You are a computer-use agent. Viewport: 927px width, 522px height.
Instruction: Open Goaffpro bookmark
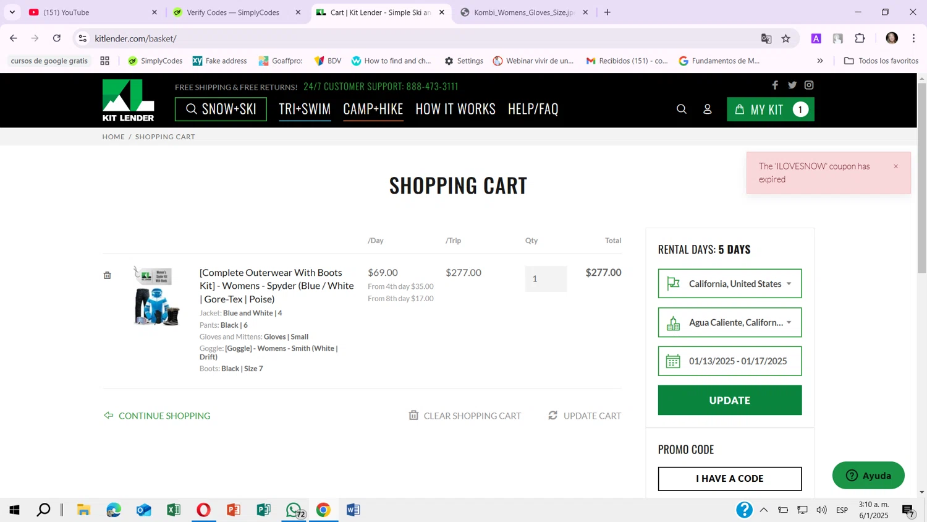[x=281, y=61]
